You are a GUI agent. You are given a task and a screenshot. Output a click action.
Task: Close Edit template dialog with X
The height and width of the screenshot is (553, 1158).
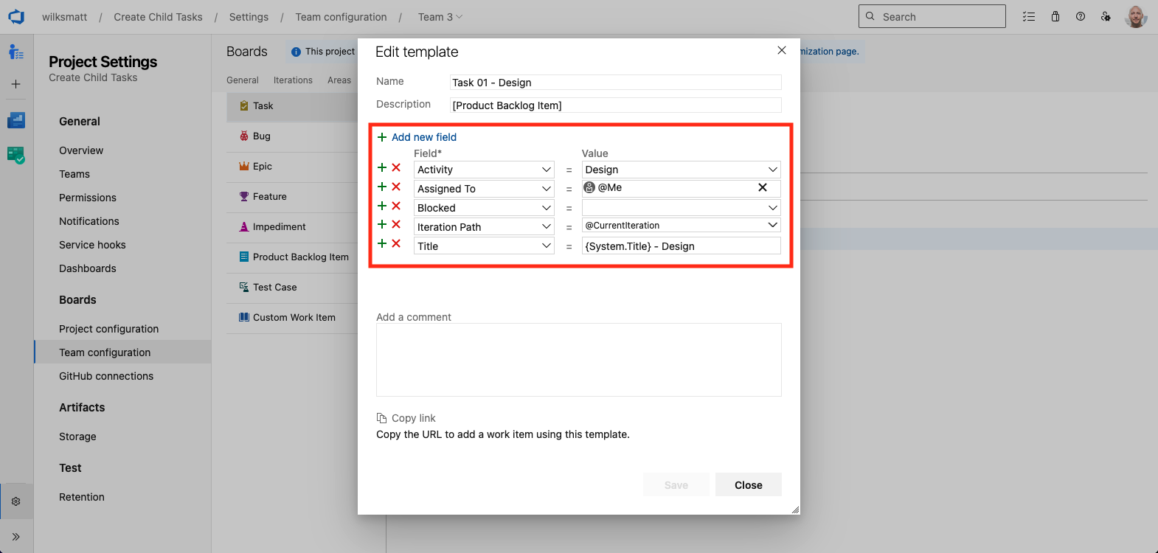pyautogui.click(x=782, y=50)
